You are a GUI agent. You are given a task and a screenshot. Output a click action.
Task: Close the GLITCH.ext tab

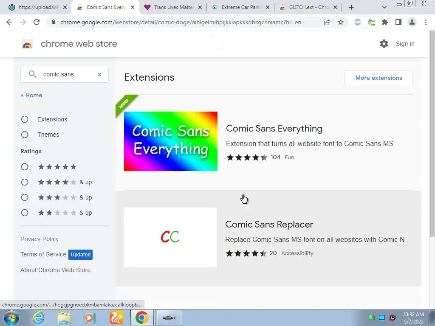point(335,7)
